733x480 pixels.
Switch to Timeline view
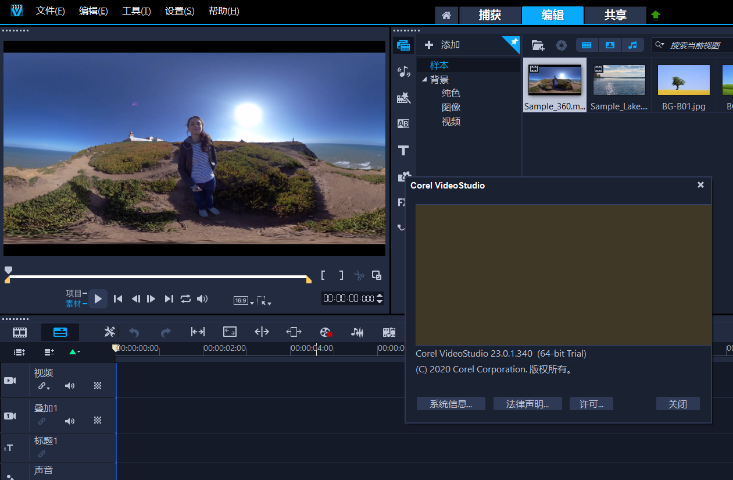[60, 332]
